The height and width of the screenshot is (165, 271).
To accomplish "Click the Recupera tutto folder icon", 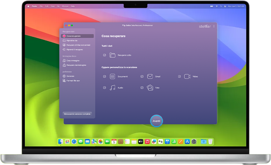I will pyautogui.click(x=112, y=55).
